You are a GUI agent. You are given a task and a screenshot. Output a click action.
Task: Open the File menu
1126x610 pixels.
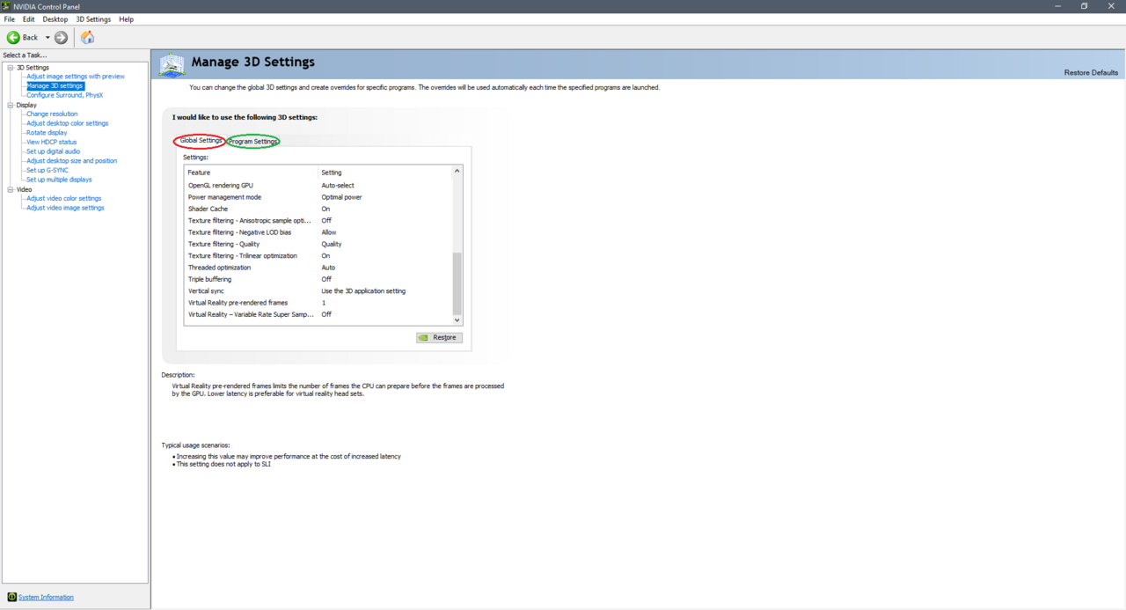(x=10, y=19)
